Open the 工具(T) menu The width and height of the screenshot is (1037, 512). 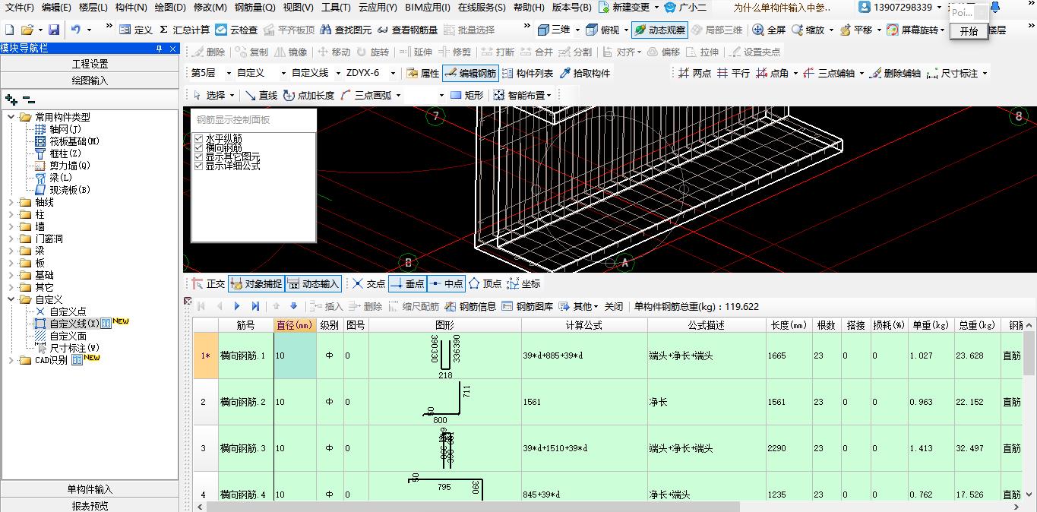tap(336, 7)
